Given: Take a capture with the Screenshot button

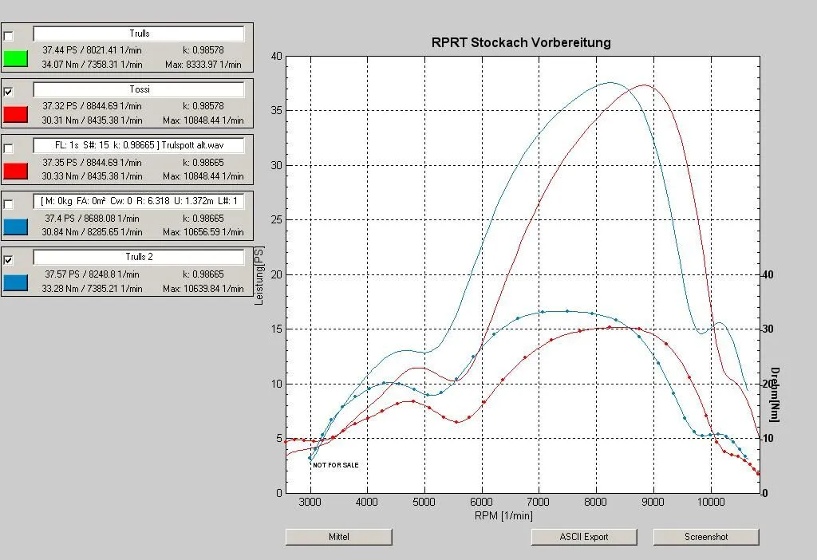Looking at the screenshot, I should point(706,537).
